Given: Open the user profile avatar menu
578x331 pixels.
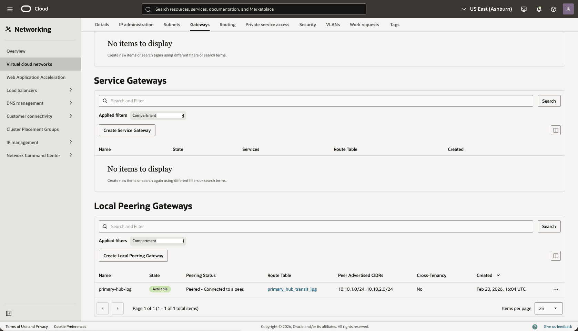Looking at the screenshot, I should pyautogui.click(x=568, y=9).
